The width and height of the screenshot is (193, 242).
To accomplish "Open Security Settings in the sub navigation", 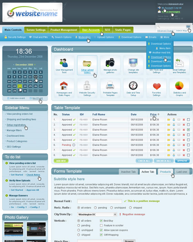I will point(15,37).
